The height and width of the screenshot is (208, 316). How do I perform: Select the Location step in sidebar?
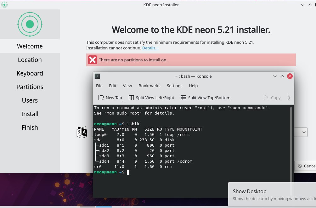(x=30, y=60)
